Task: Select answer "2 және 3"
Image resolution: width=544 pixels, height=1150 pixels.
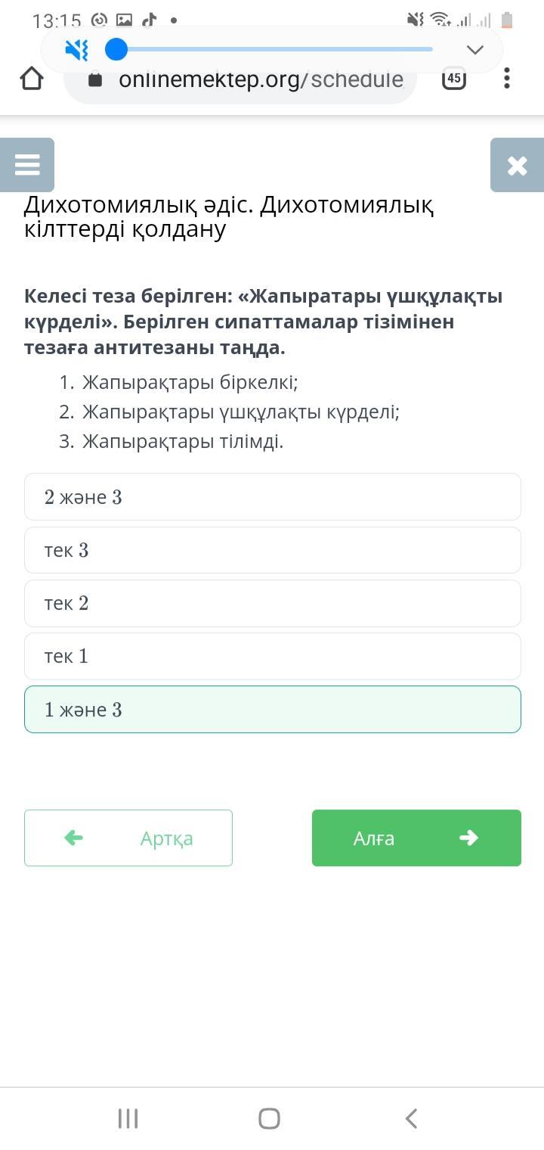Action: [272, 497]
